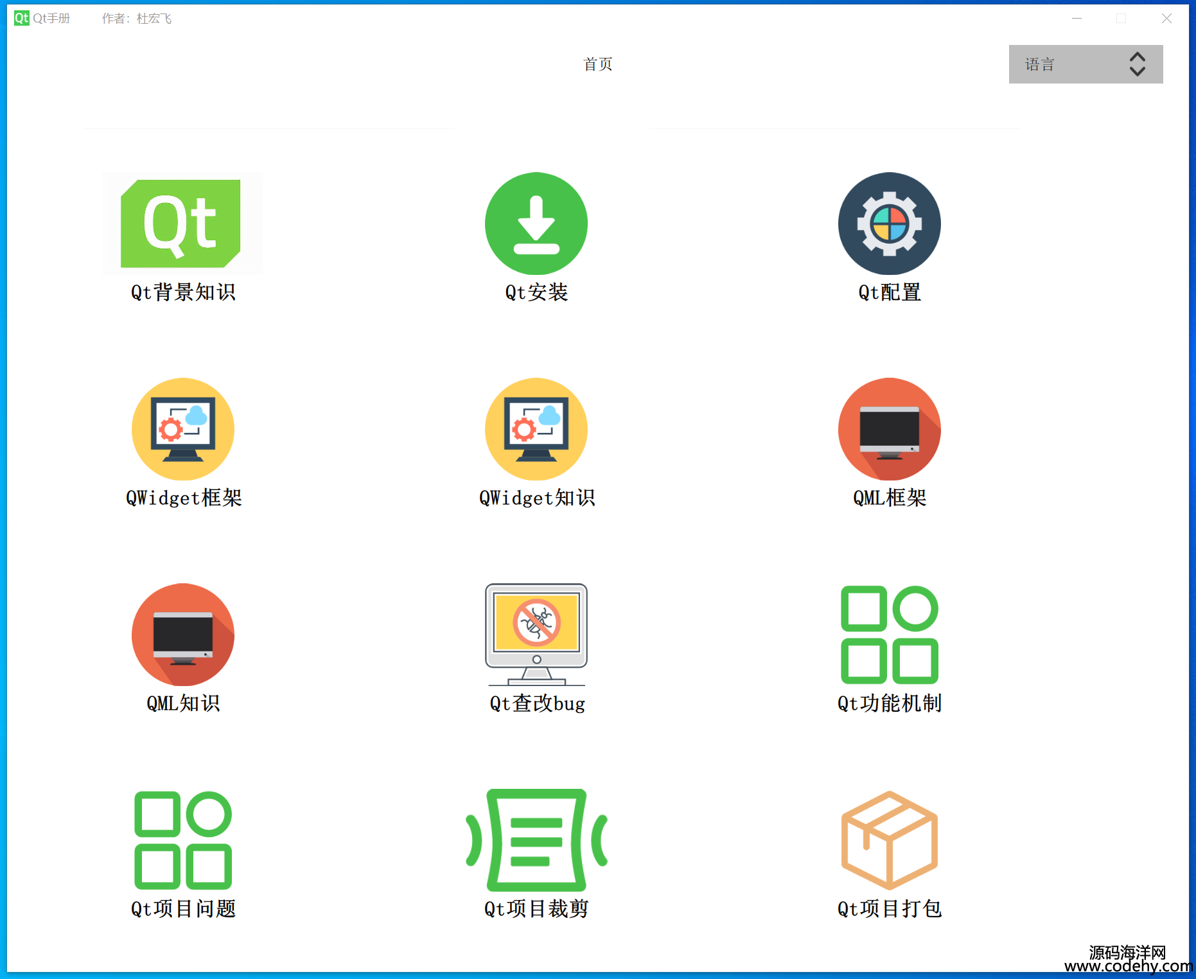Click the green download icon for Qt安装
The image size is (1196, 979).
[536, 224]
